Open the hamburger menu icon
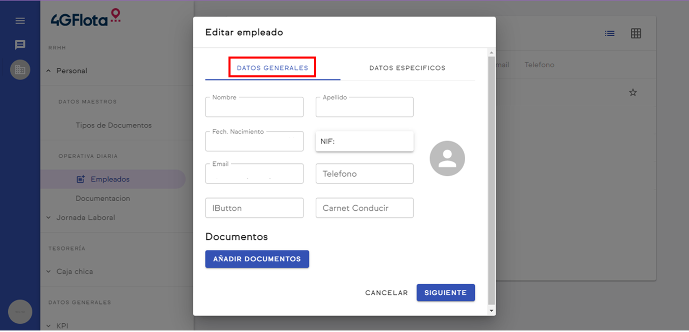Screen dimensions: 689x332 20,21
